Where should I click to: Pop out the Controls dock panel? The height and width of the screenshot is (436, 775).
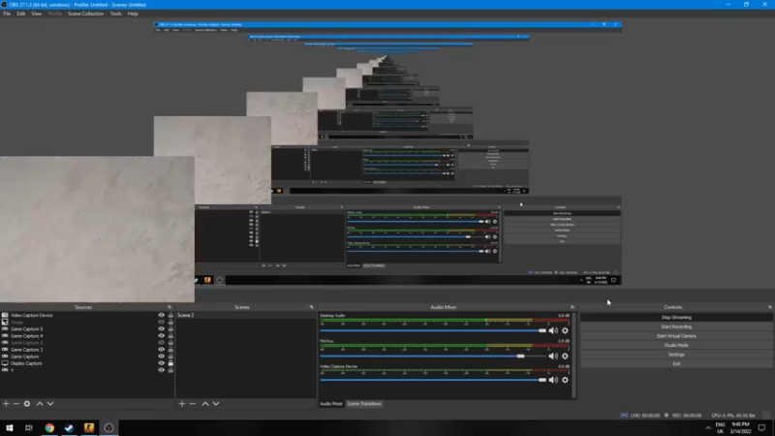769,307
